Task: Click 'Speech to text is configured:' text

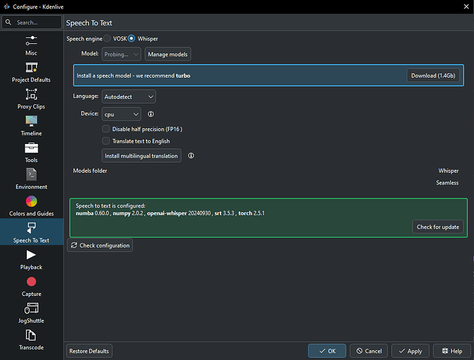Action: click(x=110, y=206)
